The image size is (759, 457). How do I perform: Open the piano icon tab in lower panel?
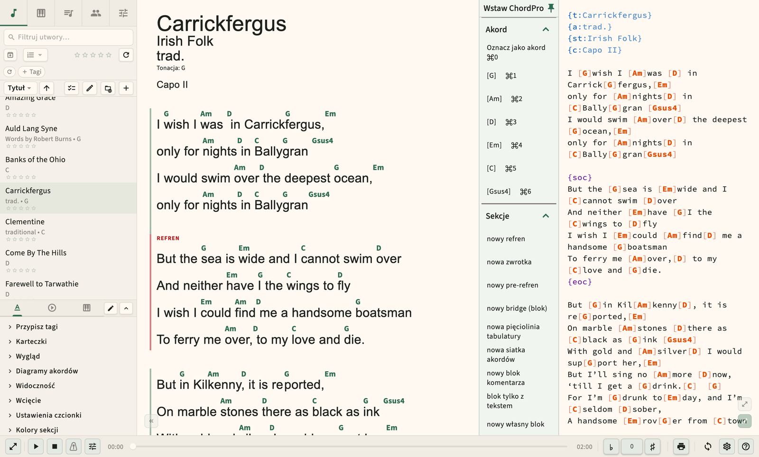click(x=86, y=308)
